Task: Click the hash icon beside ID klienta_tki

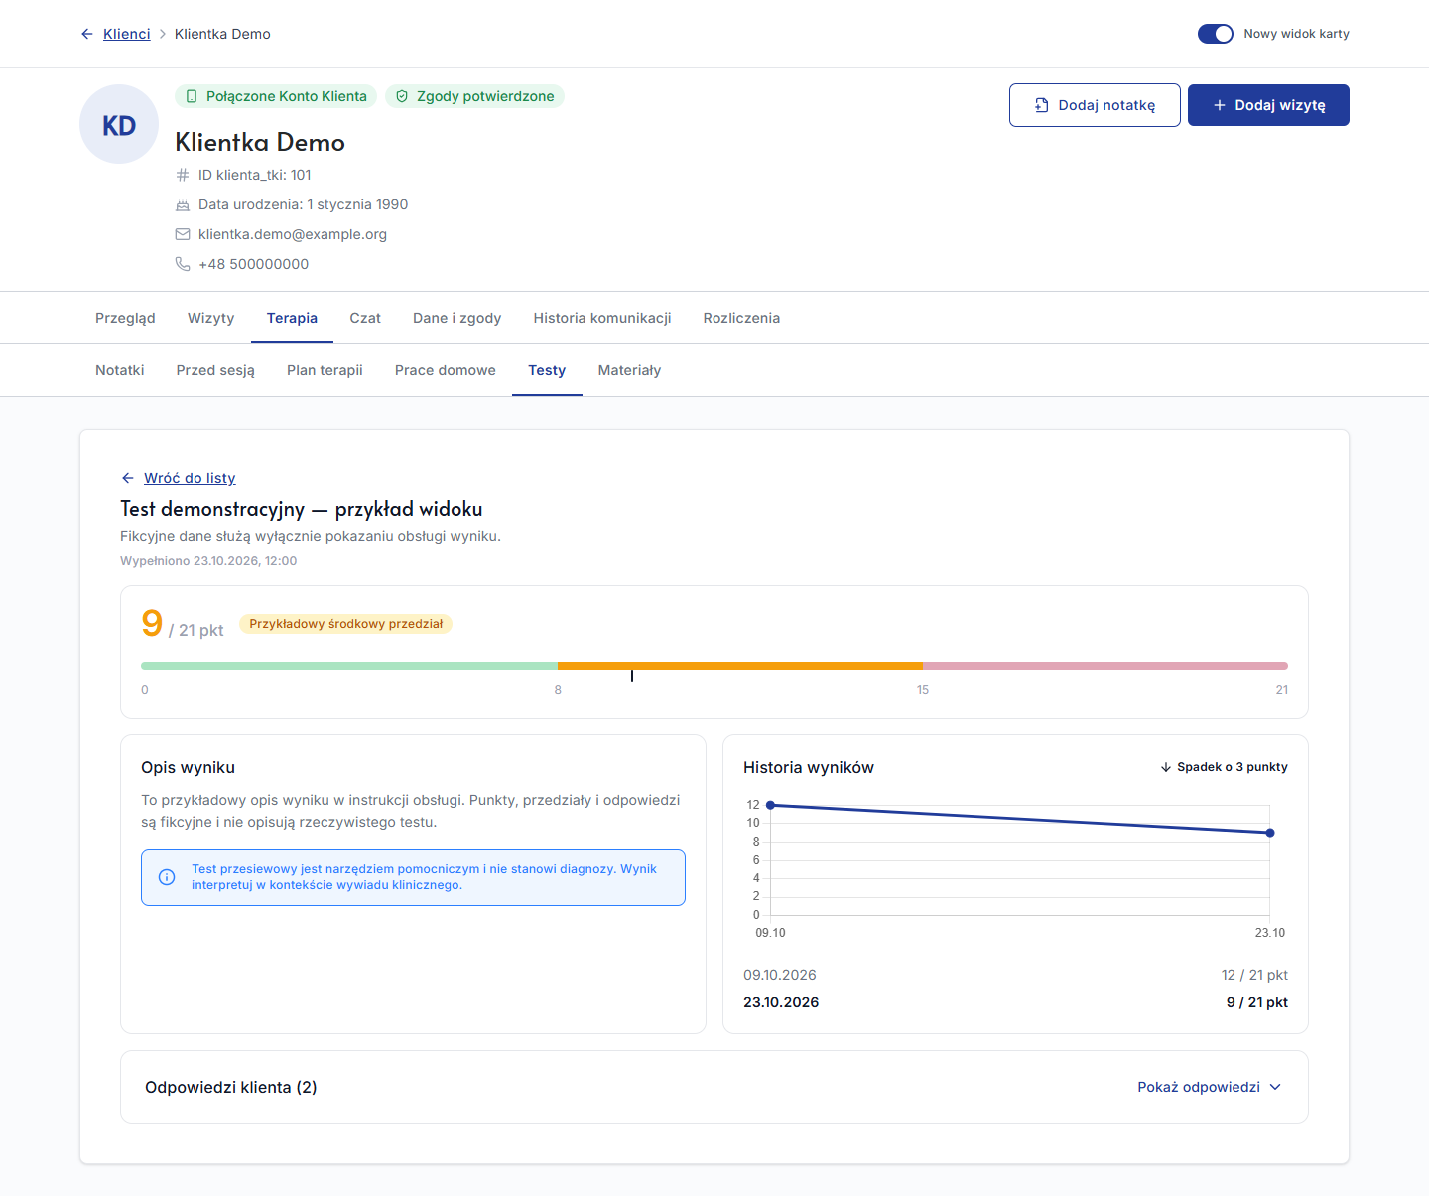Action: (x=183, y=175)
